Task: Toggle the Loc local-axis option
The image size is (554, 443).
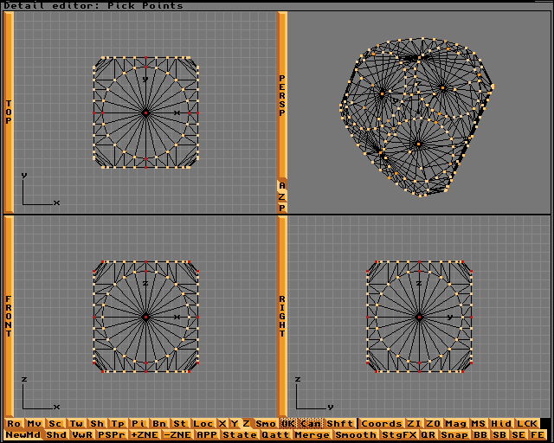Action: (203, 423)
